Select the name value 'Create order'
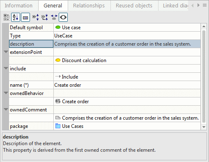 [127, 85]
